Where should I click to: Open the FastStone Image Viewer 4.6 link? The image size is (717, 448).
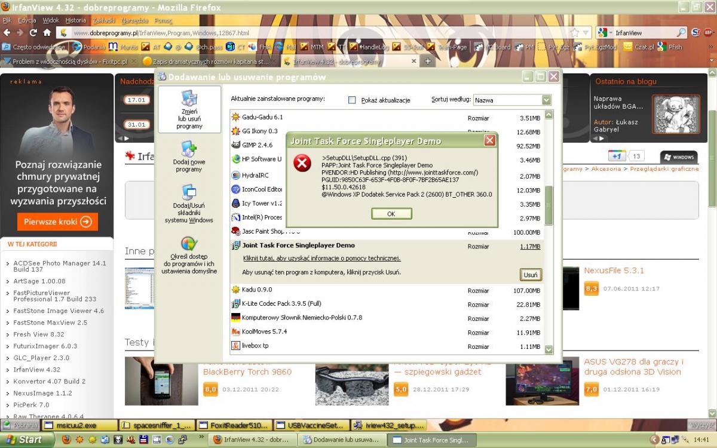click(59, 311)
